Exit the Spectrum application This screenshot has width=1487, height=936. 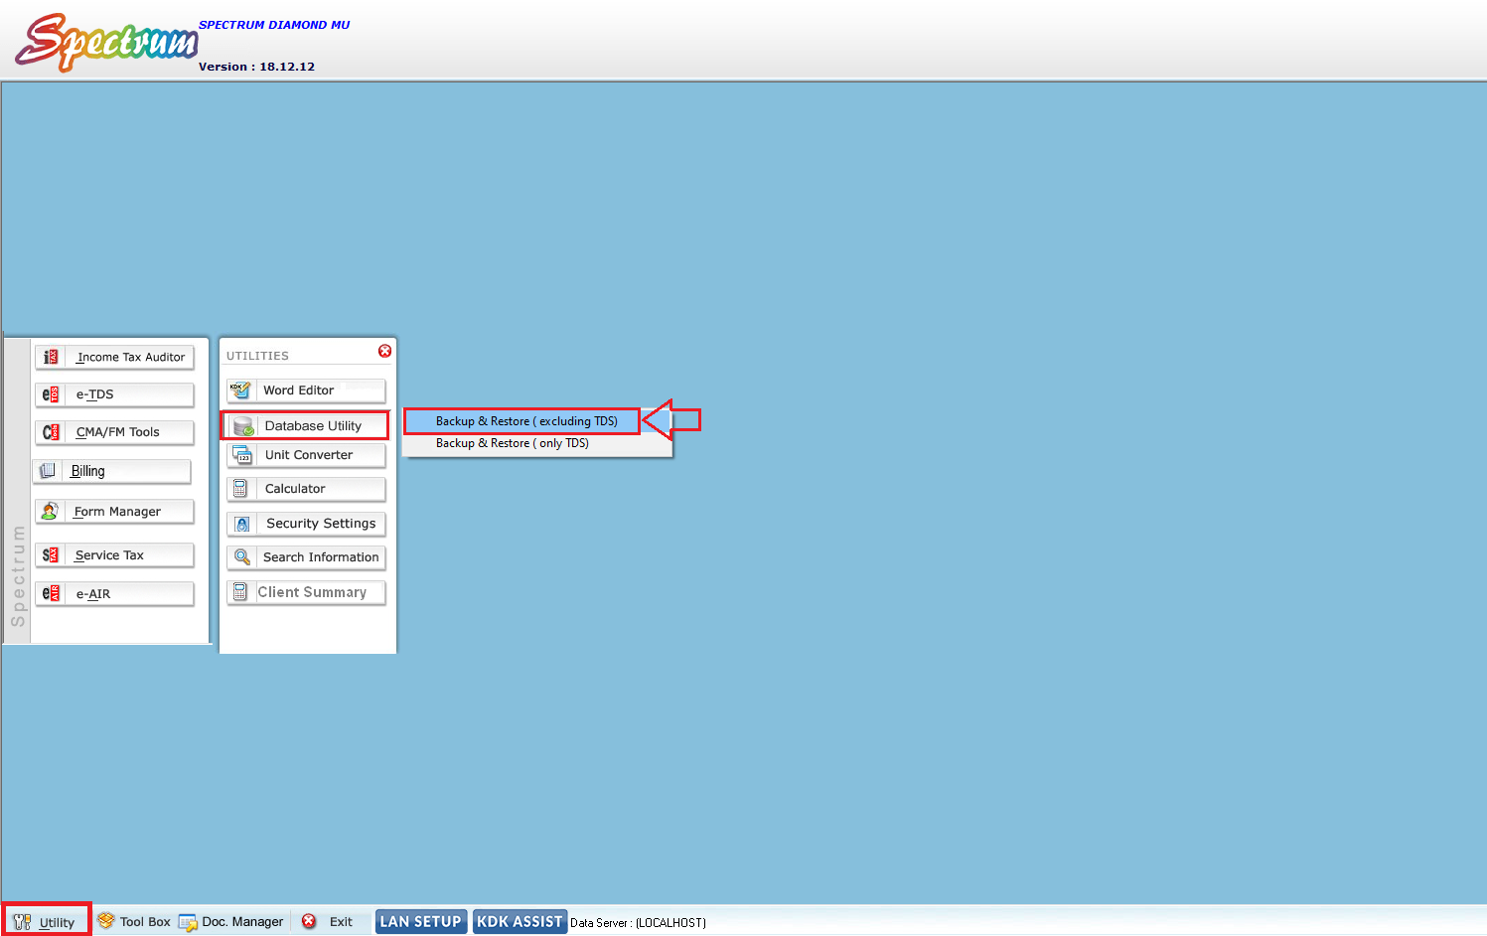[328, 921]
